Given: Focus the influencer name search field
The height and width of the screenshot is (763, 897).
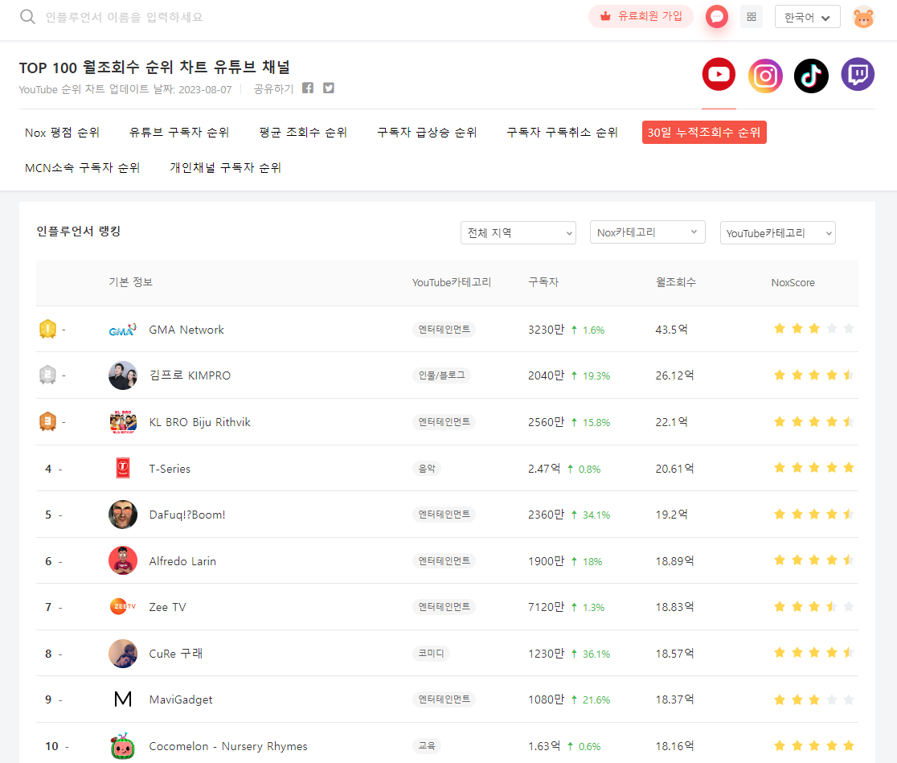Looking at the screenshot, I should [124, 17].
